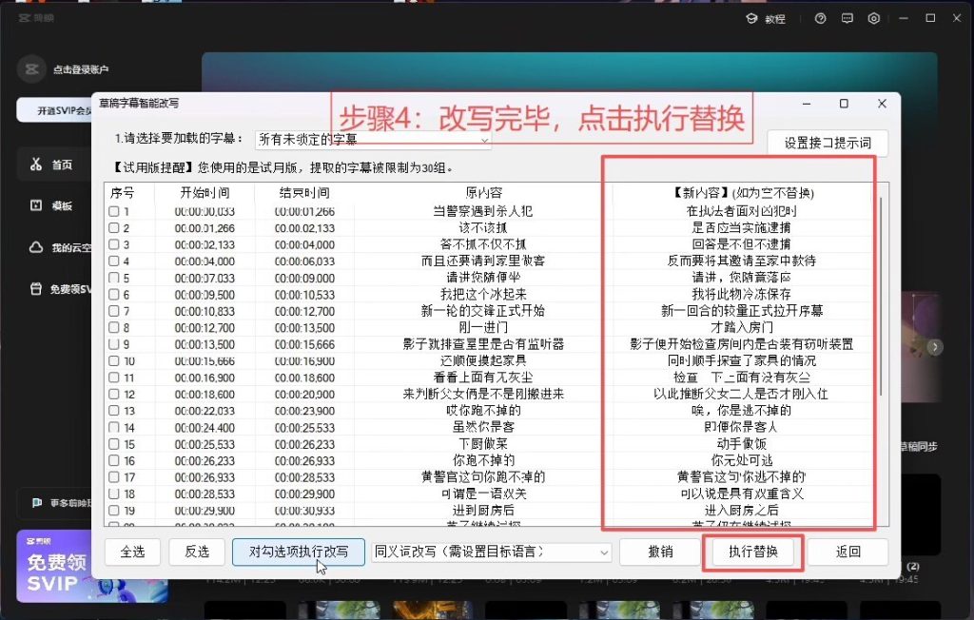Click the 执行替换 button
Image resolution: width=974 pixels, height=620 pixels.
point(753,552)
